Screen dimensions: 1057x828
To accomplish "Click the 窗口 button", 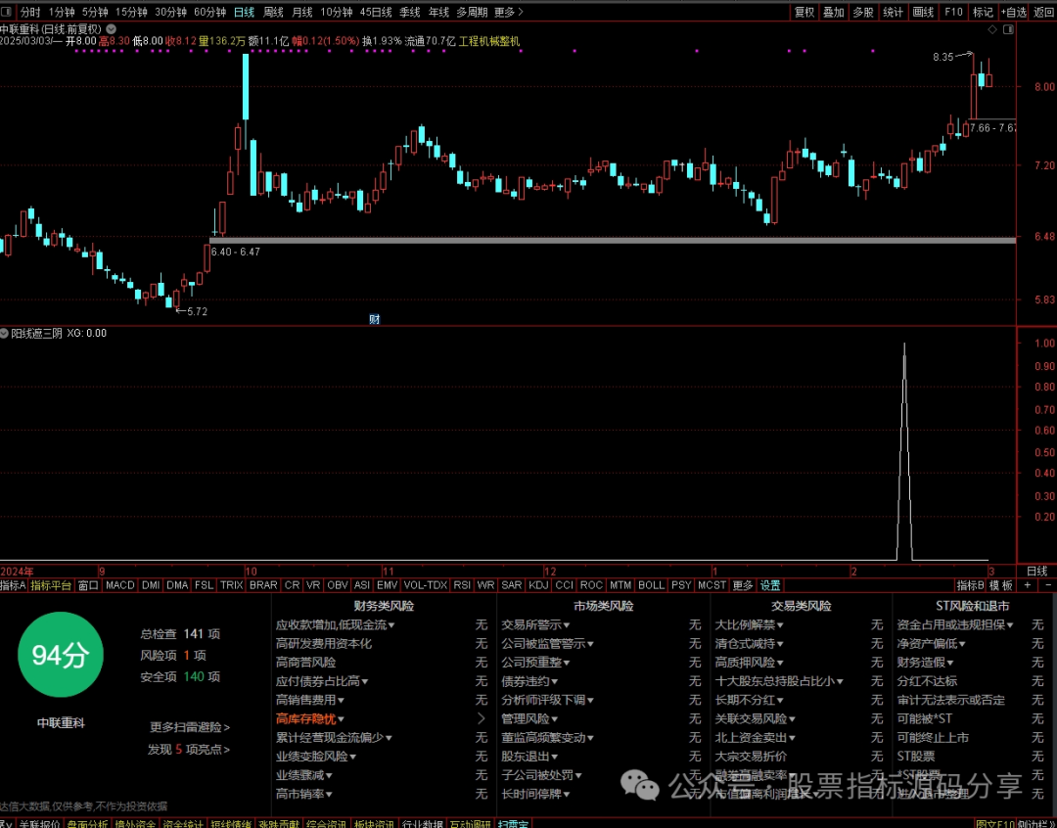I will 88,585.
